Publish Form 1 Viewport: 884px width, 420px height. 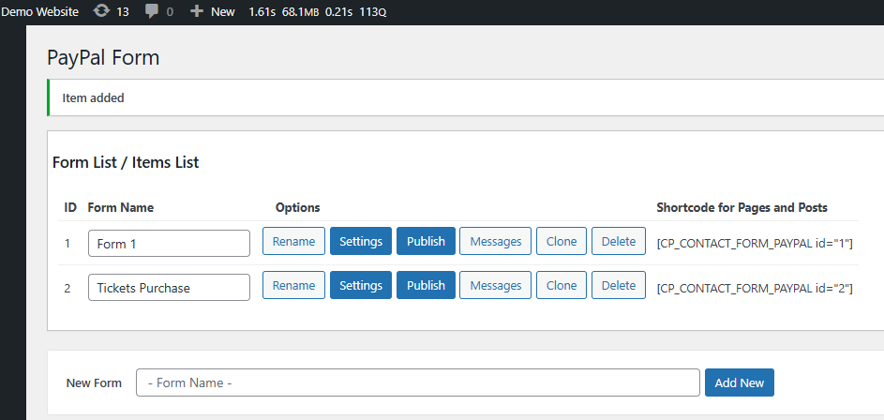(x=426, y=241)
